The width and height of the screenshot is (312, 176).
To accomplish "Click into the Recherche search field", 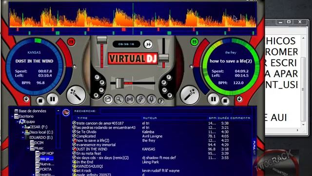I will tap(166, 111).
